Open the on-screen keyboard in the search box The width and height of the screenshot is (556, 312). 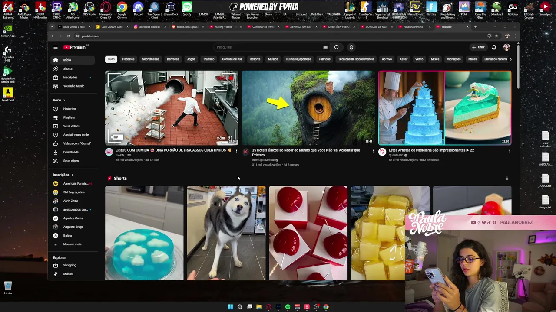[x=325, y=47]
